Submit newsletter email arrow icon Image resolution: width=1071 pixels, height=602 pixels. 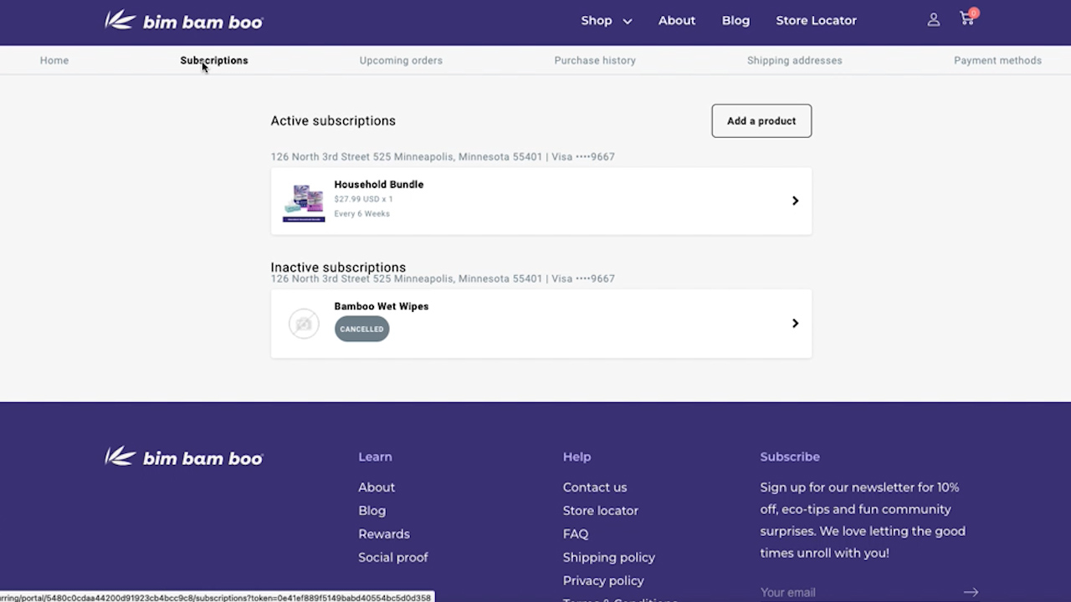click(971, 592)
